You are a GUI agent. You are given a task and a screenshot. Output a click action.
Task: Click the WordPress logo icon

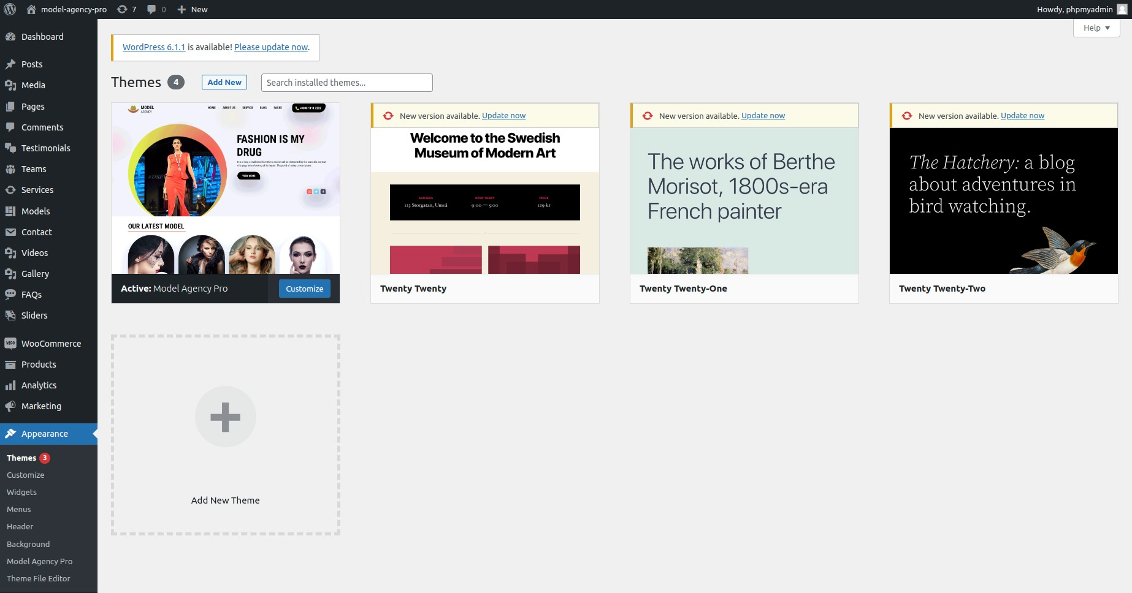pos(10,9)
